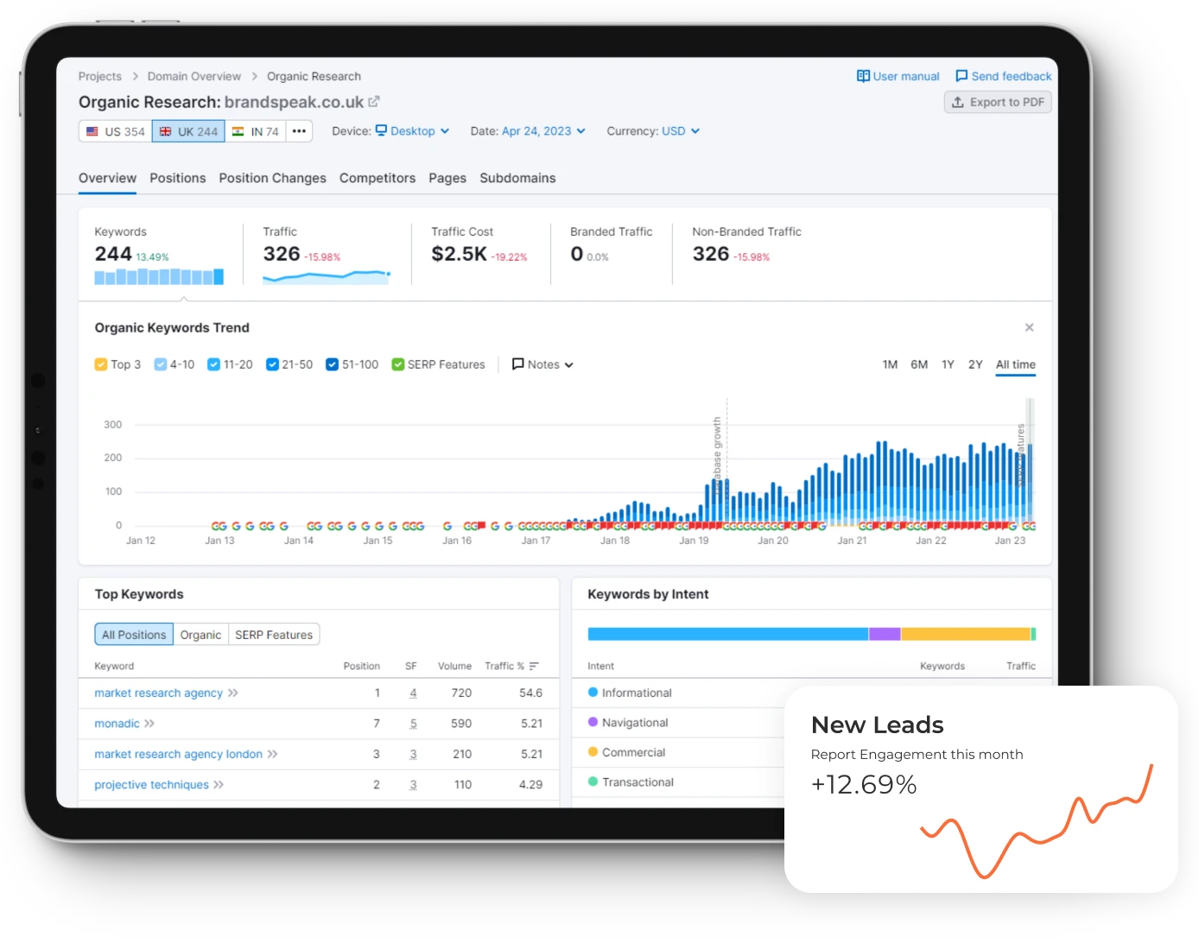This screenshot has width=1199, height=943.
Task: Click the User manual book icon
Action: [863, 76]
